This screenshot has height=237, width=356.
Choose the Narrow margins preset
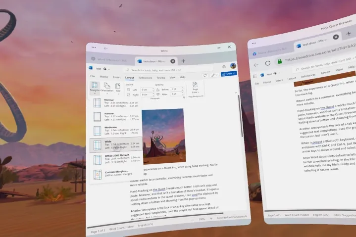[116, 117]
